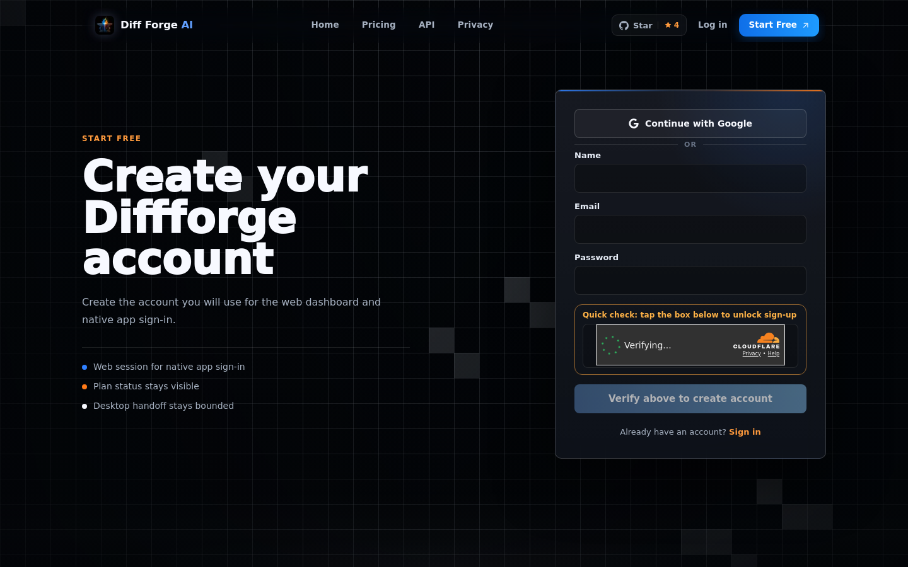Open Cloudflare Help link in widget

click(x=773, y=353)
